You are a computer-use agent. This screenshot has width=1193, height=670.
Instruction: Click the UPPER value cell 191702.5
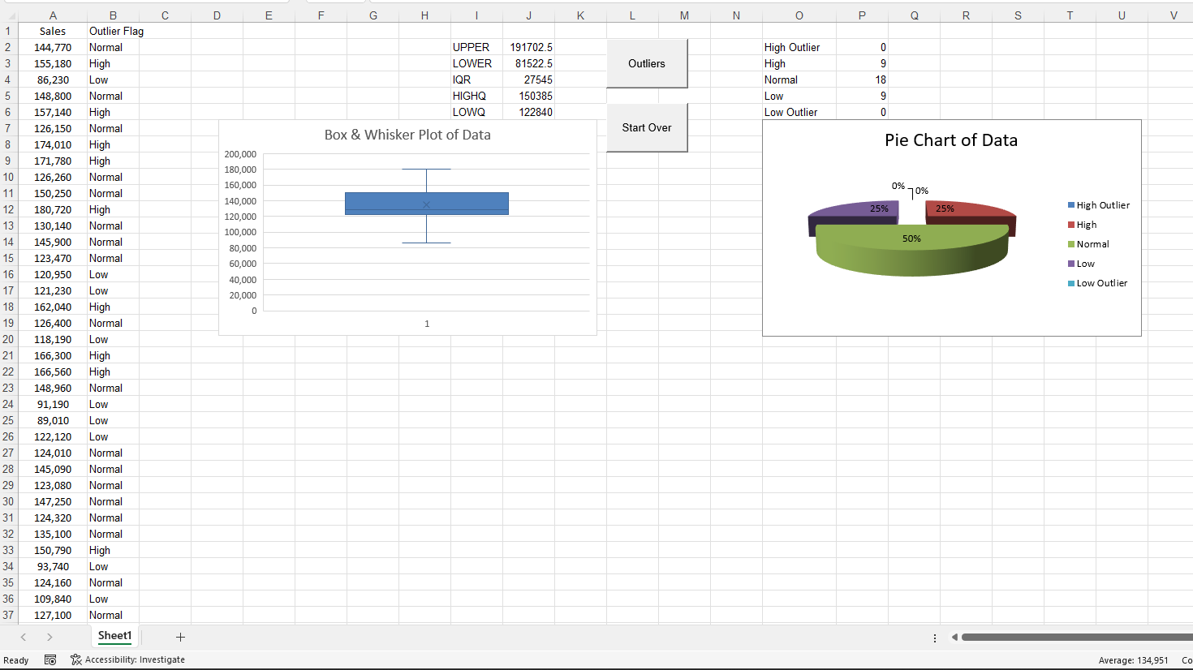[529, 47]
